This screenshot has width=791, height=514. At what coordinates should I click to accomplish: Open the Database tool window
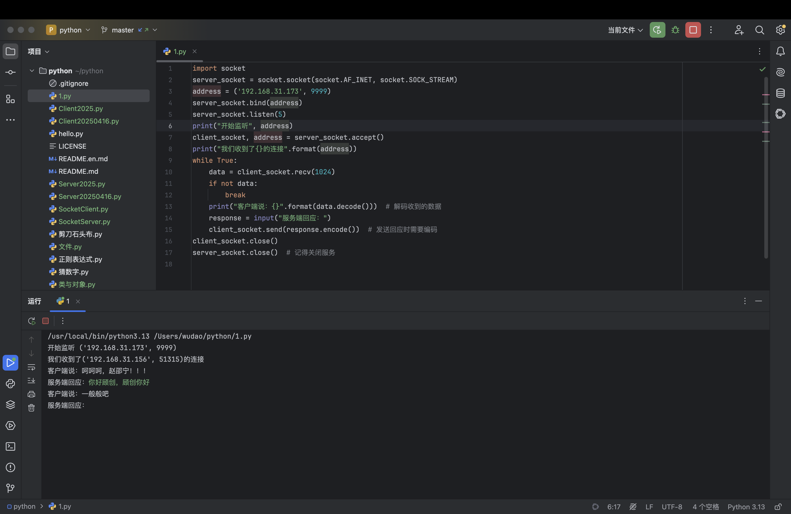click(x=780, y=93)
